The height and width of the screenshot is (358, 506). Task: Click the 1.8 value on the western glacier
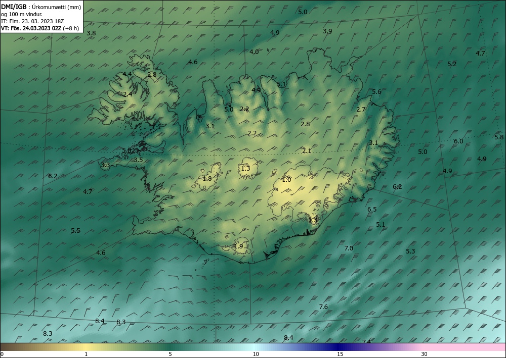point(207,178)
